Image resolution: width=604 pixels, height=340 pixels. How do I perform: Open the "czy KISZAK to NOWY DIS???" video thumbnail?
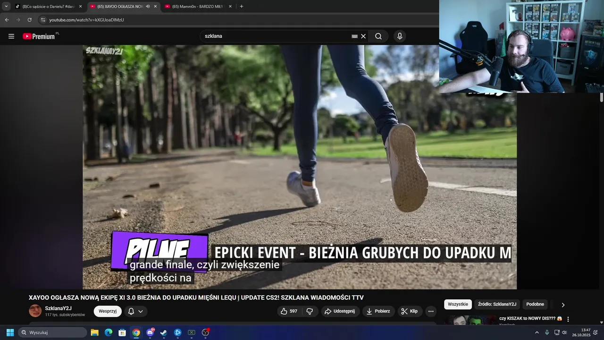(470, 321)
